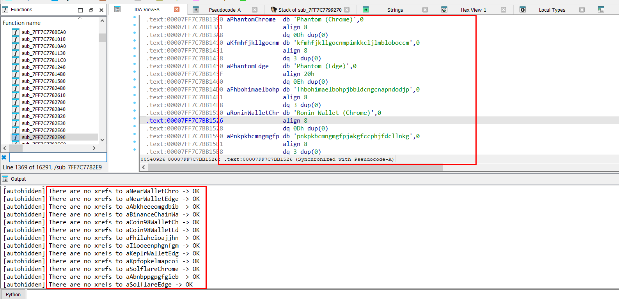This screenshot has height=299, width=619.
Task: Click the function list scroll-left arrow
Action: pos(5,148)
